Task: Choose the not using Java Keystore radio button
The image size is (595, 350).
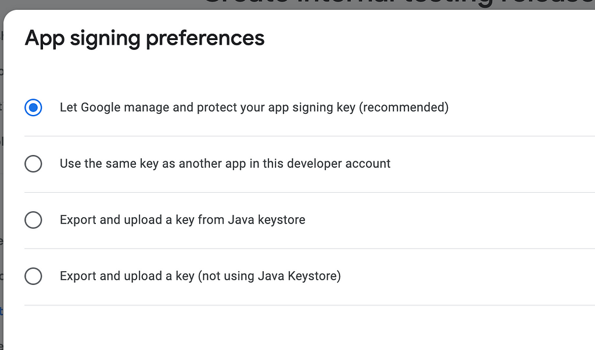Action: tap(33, 276)
